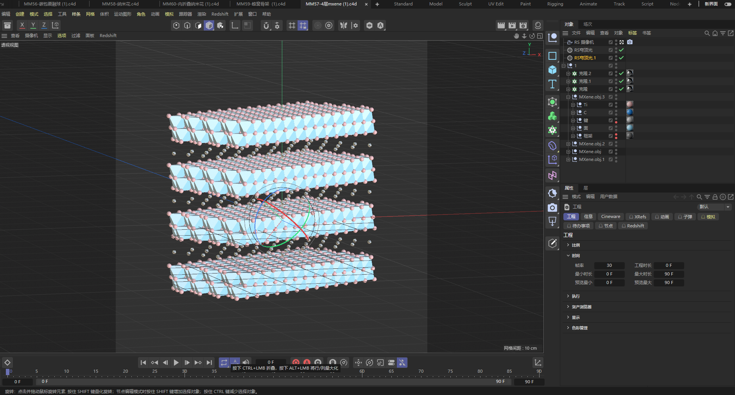Search in the Object Manager

point(707,33)
